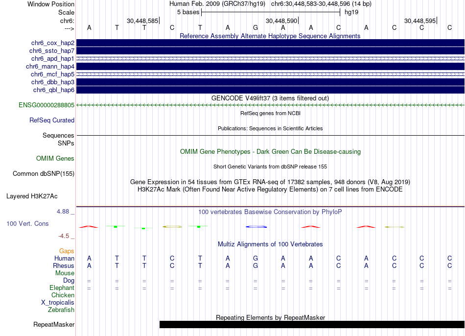Viewport: 465px width, 336px height.
Task: Click the chr6_qbl_hap6 alignment bar
Action: [270, 90]
